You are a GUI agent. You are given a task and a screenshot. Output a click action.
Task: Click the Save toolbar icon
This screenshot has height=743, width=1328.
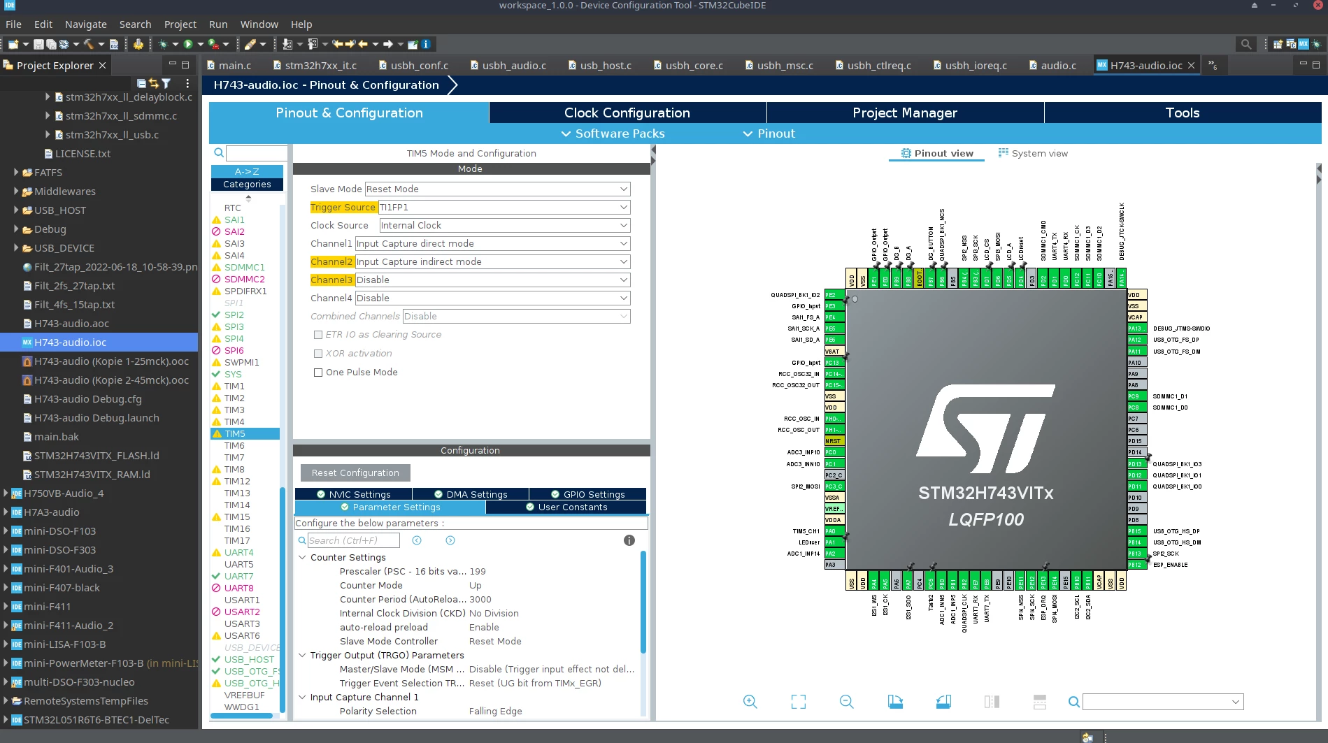click(x=39, y=44)
